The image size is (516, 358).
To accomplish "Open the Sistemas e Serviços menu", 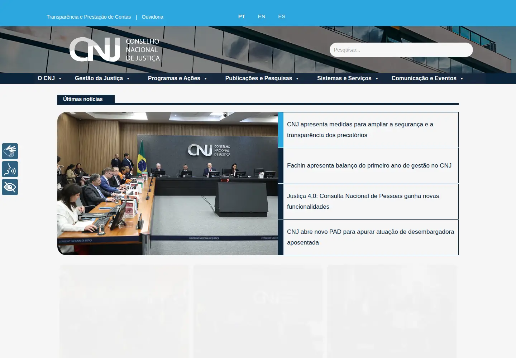I will point(344,78).
